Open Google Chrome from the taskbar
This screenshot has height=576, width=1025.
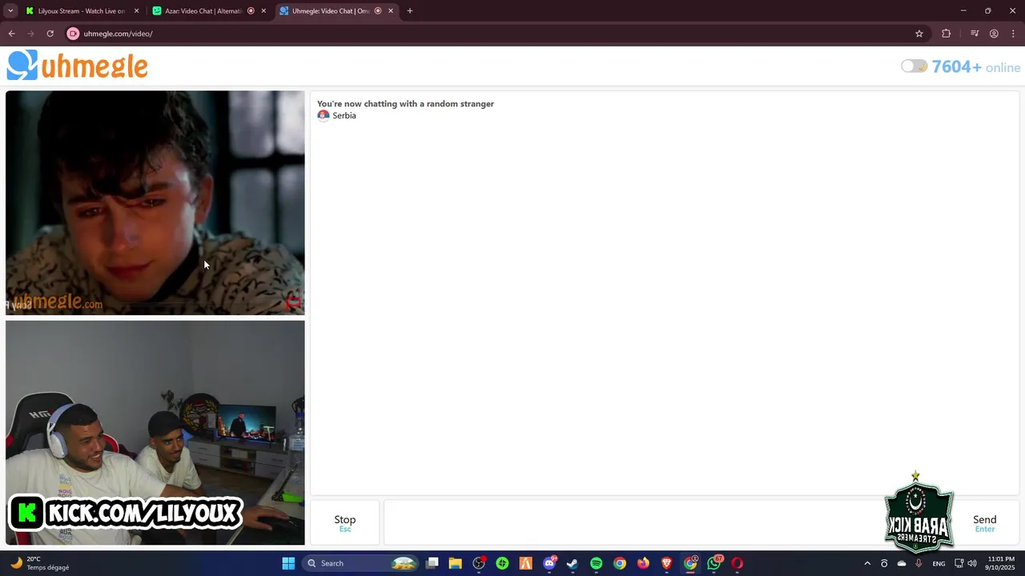[620, 563]
